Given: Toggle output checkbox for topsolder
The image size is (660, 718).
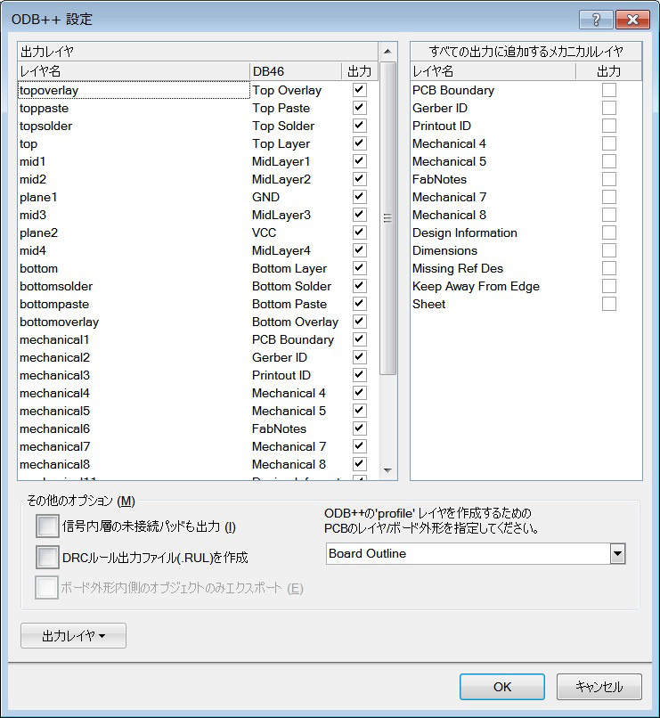Looking at the screenshot, I should click(x=360, y=126).
